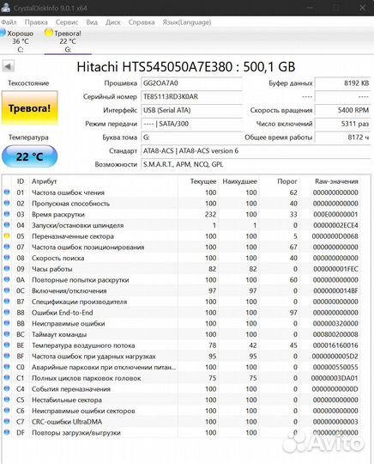Click the Атрибут column header
This screenshot has height=464, width=374.
coord(44,181)
